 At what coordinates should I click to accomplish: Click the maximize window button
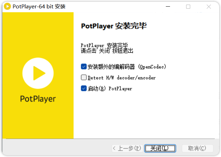click(188, 7)
